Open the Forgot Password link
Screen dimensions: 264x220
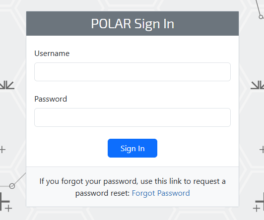(161, 193)
